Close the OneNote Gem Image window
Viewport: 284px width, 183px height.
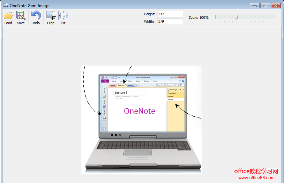(276, 6)
